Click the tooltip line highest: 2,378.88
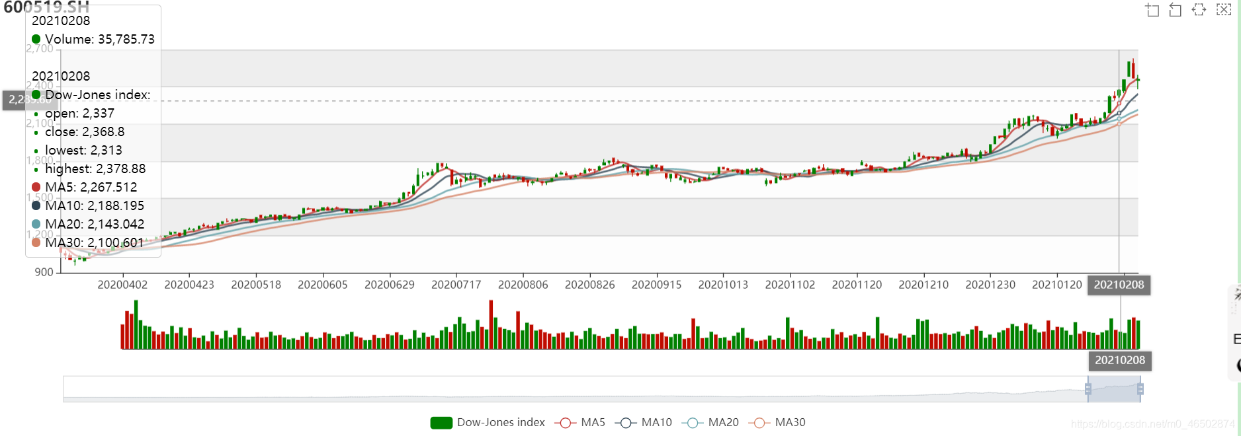Viewport: 1241px width, 436px height. (x=89, y=168)
